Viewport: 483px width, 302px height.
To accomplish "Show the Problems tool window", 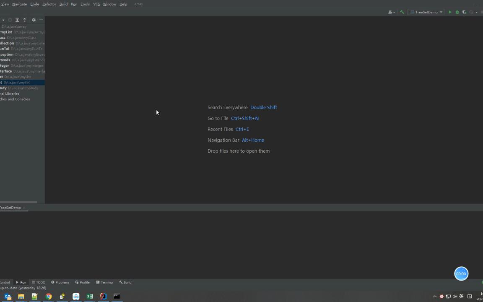I will (x=60, y=282).
